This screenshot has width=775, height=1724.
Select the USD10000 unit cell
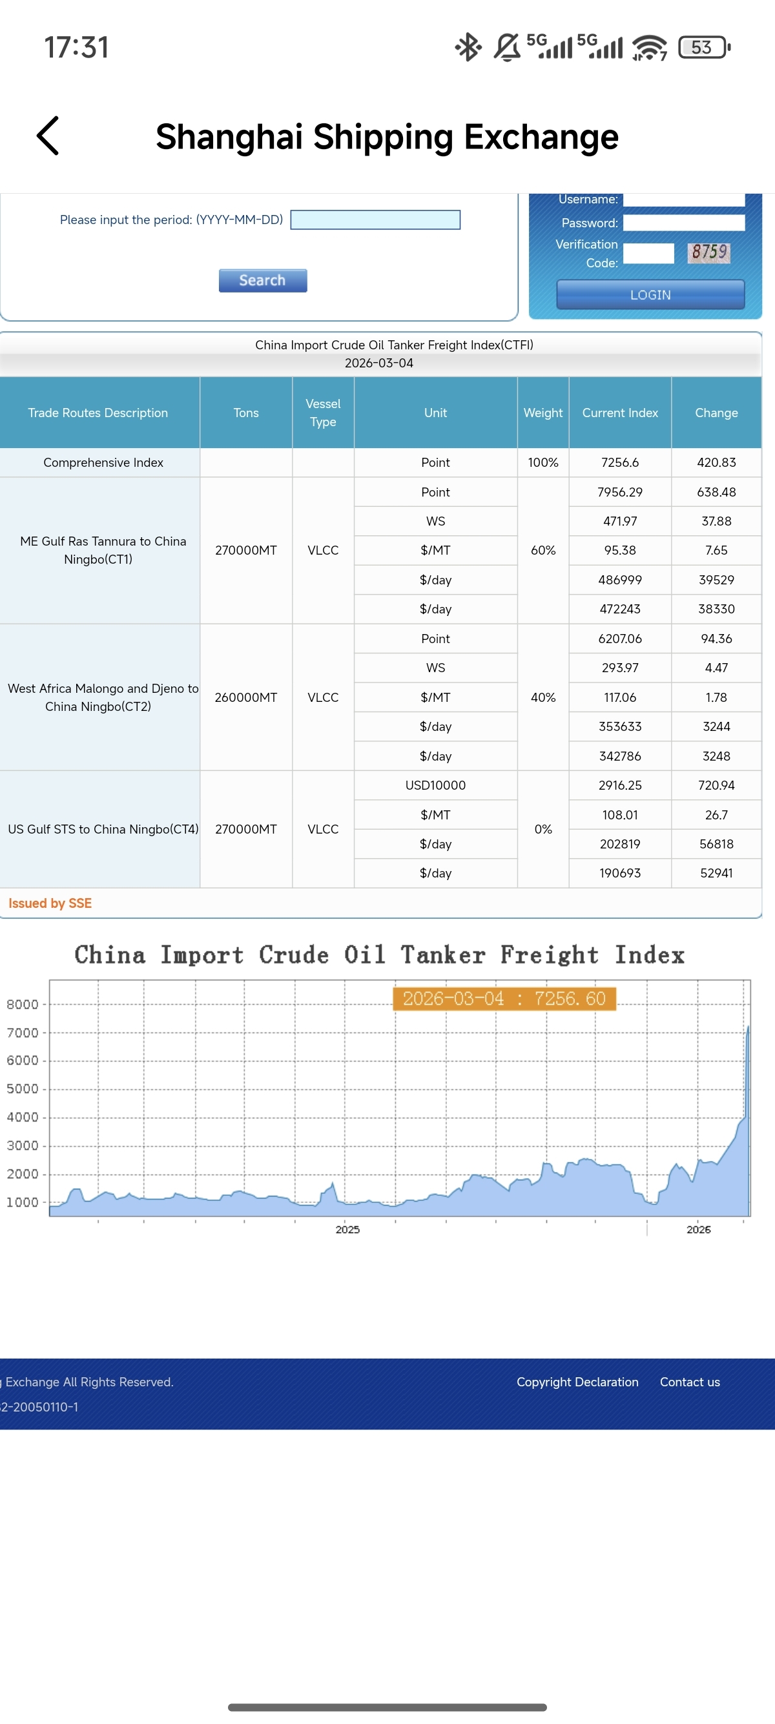click(x=436, y=785)
